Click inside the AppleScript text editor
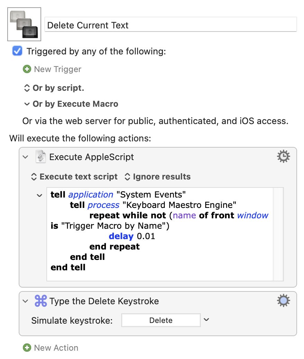This screenshot has height=359, width=304. point(159,256)
